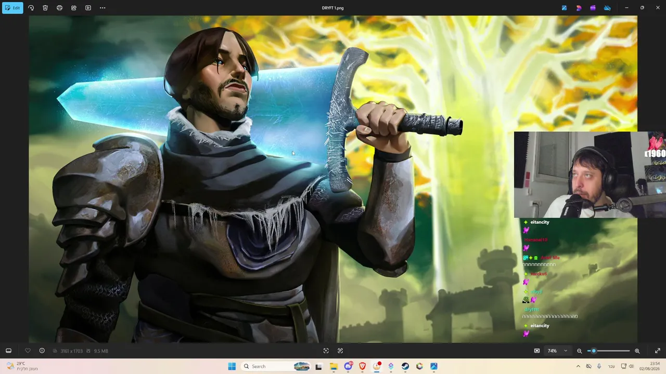Screen dimensions: 666x374
Task: Click the image dimensions 3161 x 1703
Action: [x=71, y=351]
